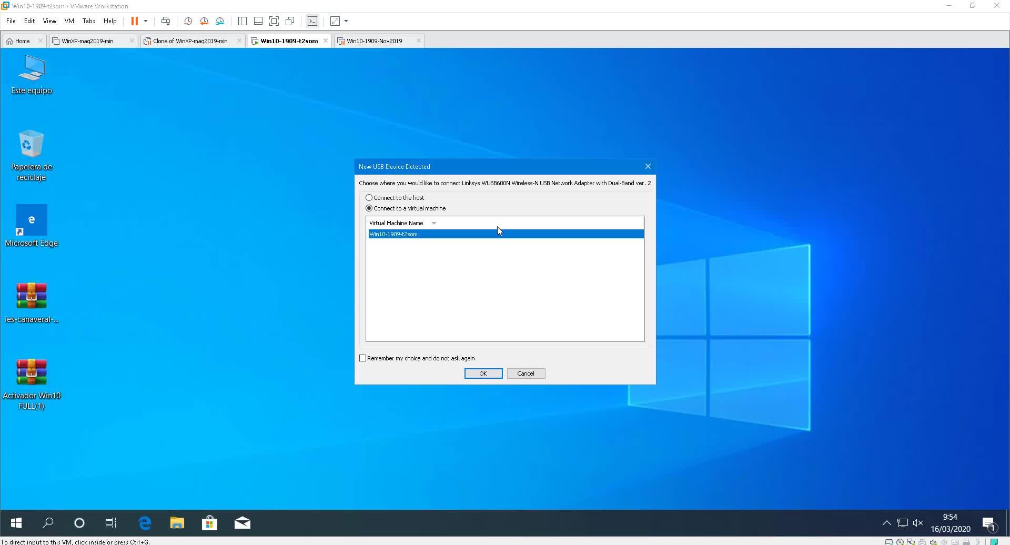
Task: Select Connect to a virtual machine
Action: tap(369, 208)
